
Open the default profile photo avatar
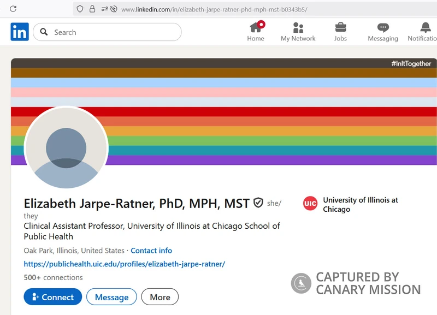point(66,147)
